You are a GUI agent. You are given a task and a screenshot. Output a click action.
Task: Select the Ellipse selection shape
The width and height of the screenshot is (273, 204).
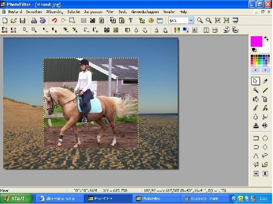[x=265, y=138]
